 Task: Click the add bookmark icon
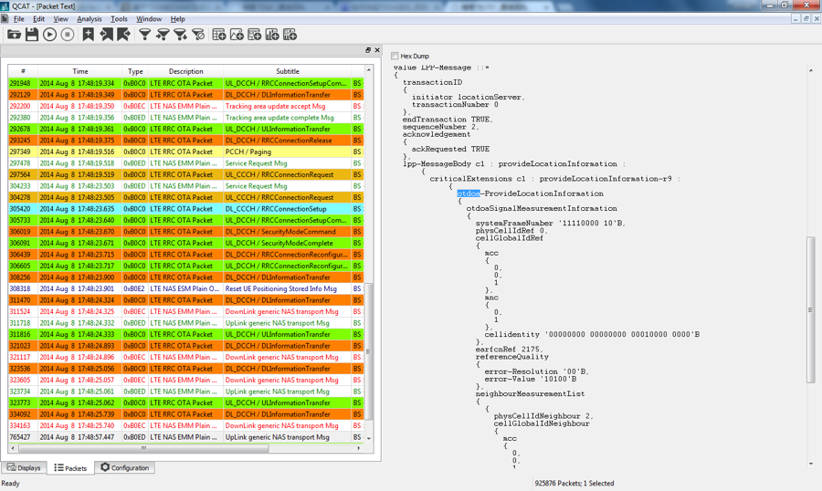click(88, 35)
